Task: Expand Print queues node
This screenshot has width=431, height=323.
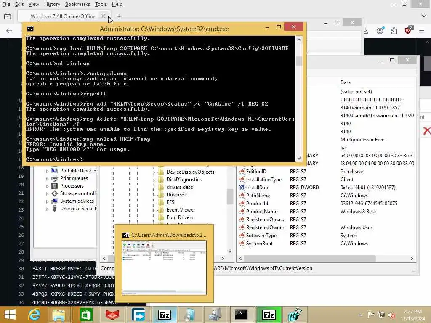Action: tap(47, 179)
